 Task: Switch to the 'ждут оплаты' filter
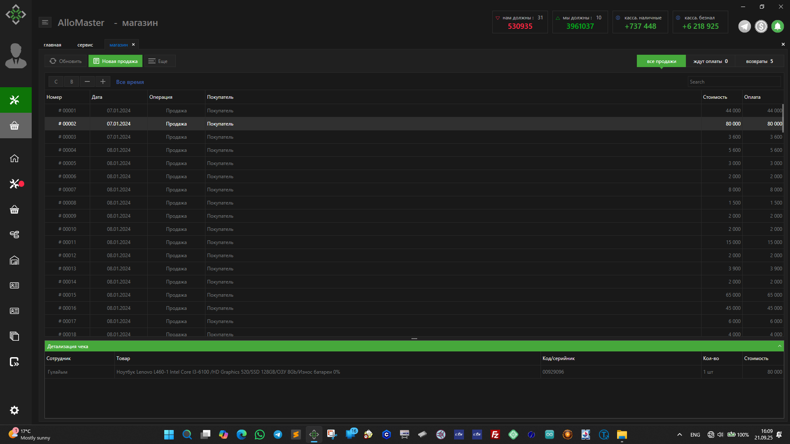tap(710, 61)
